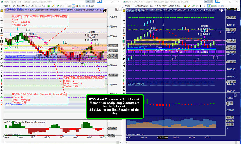The image size is (241, 144).
Task: Click the 4765.00 price marker on the left chart
Action: coord(113,75)
